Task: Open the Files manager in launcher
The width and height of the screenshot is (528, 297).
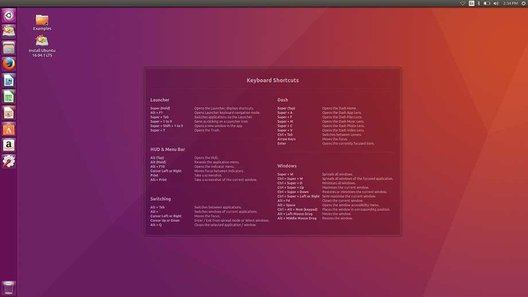Action: (9, 48)
